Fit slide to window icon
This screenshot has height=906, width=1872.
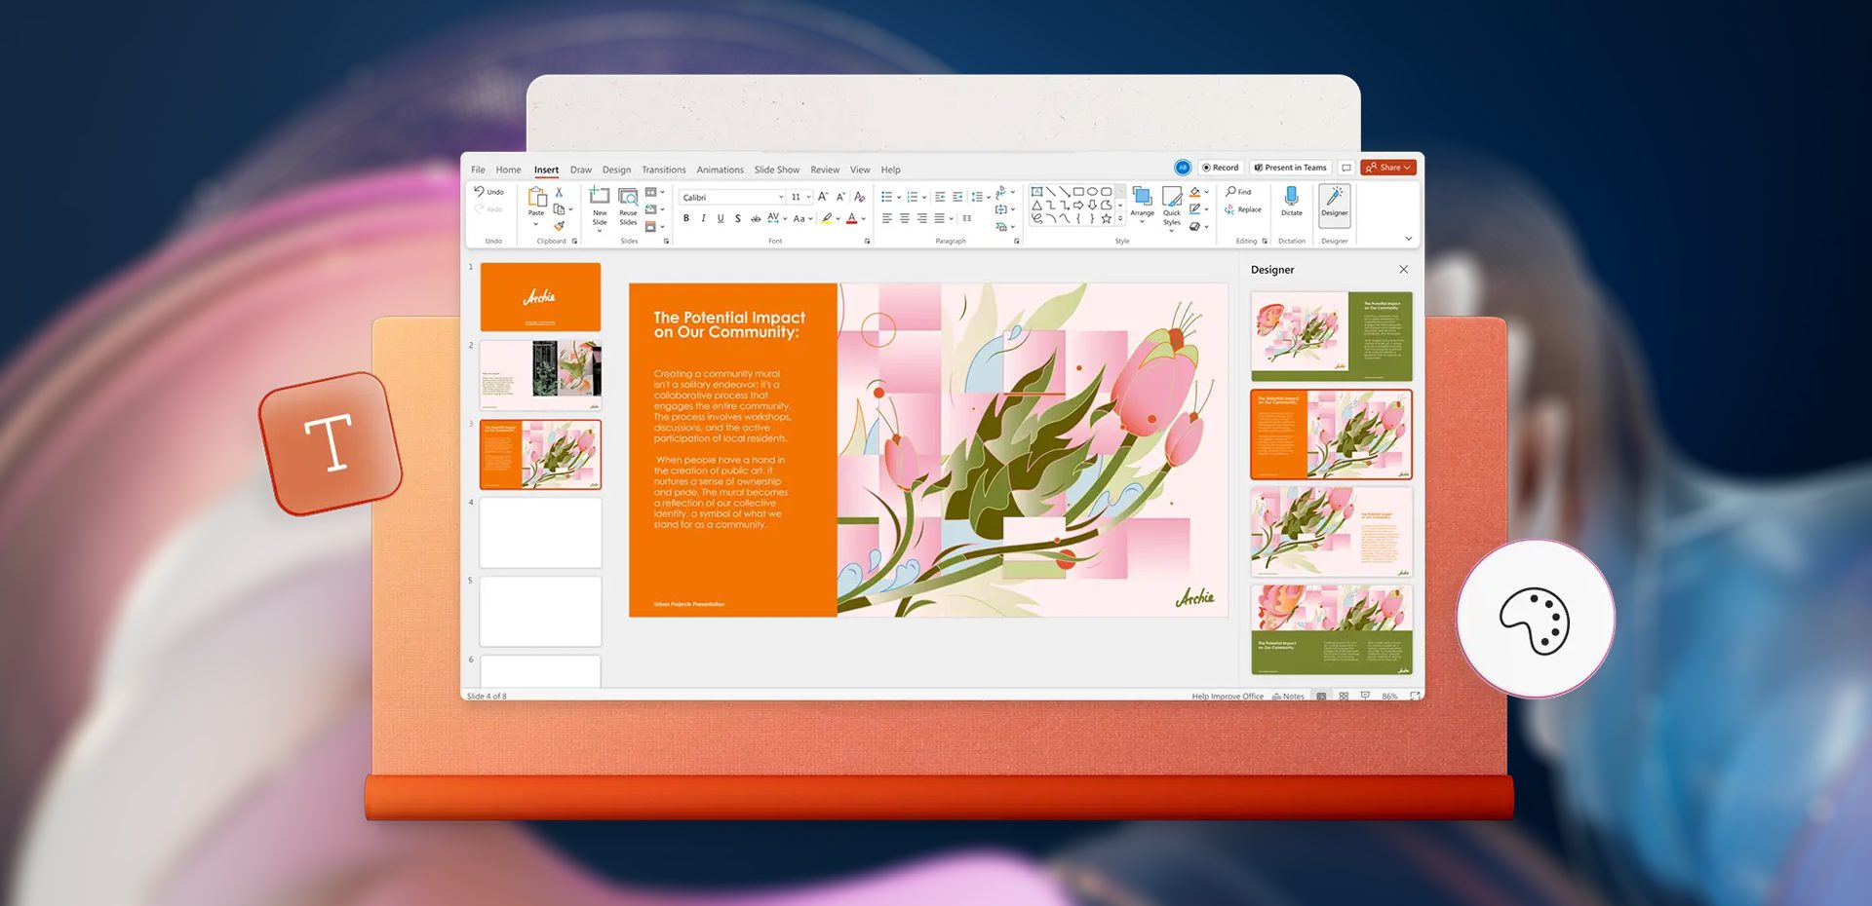click(1415, 696)
